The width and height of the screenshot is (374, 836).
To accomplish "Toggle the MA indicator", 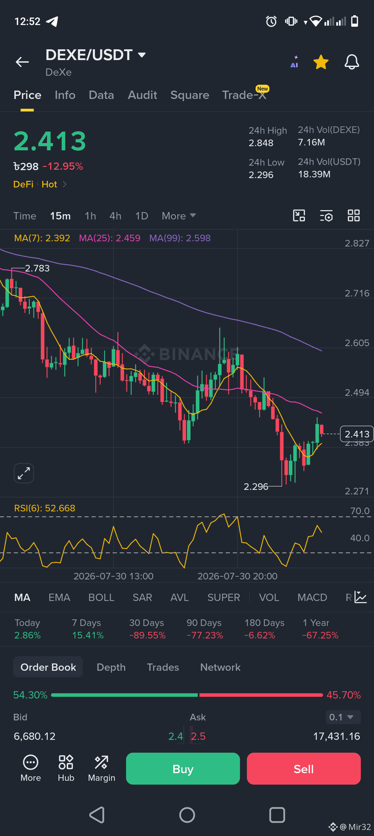I will (x=22, y=597).
